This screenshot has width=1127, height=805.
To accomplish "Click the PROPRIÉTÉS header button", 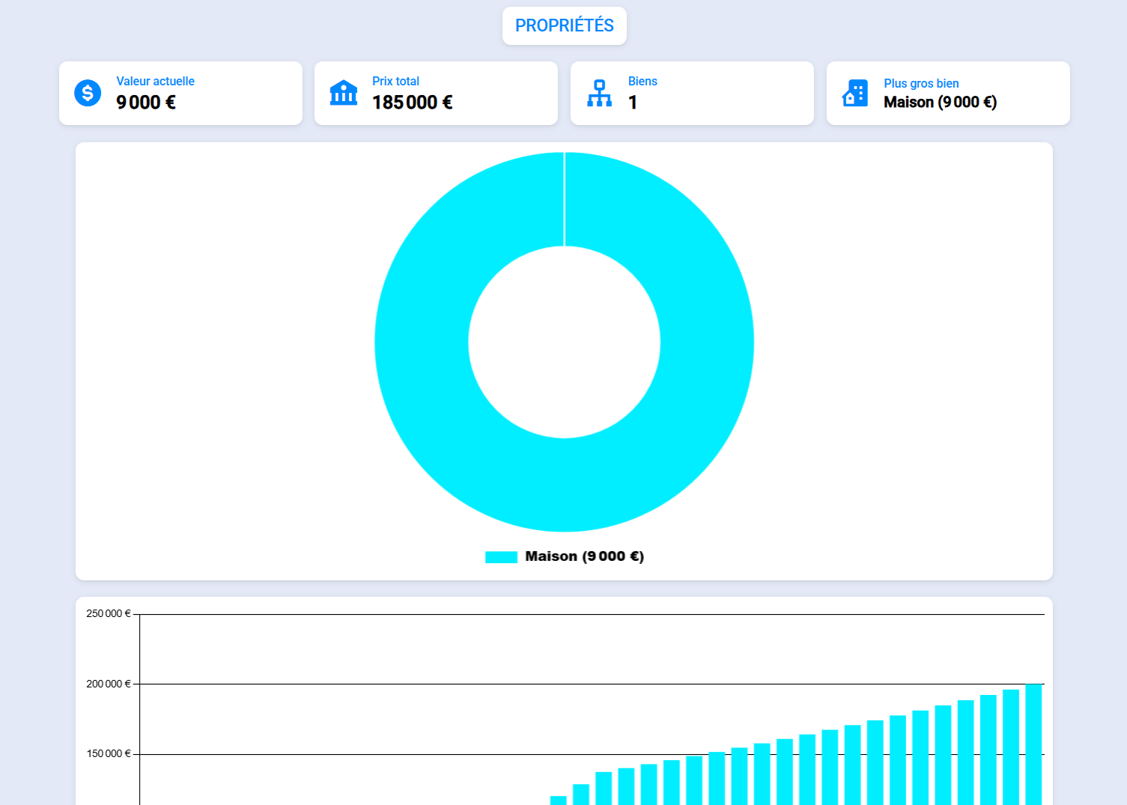I will [x=564, y=25].
